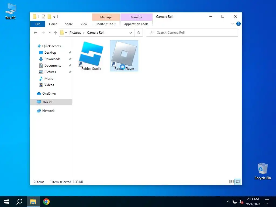Minimize the Camera Roll window

click(211, 16)
